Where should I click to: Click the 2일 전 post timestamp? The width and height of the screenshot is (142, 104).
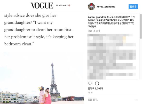click(90, 92)
